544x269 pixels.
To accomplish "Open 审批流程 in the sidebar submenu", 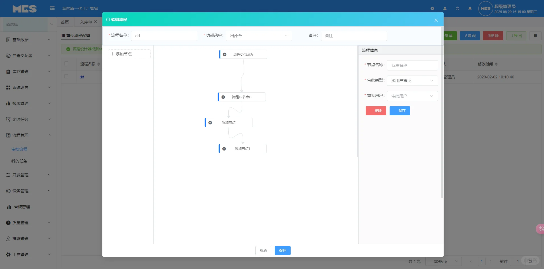I will click(19, 149).
